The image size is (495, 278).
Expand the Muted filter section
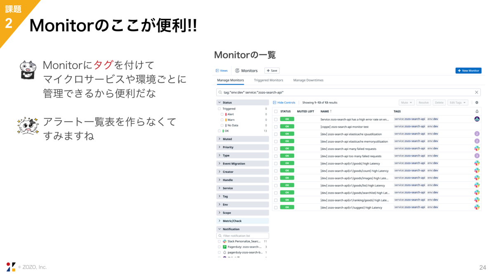pos(243,139)
